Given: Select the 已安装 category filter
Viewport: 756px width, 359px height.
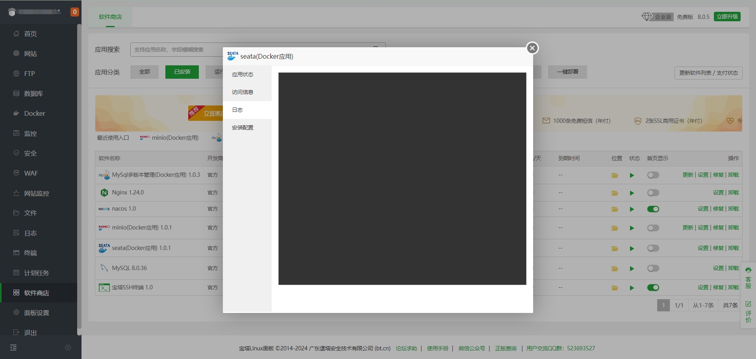Looking at the screenshot, I should (x=182, y=72).
